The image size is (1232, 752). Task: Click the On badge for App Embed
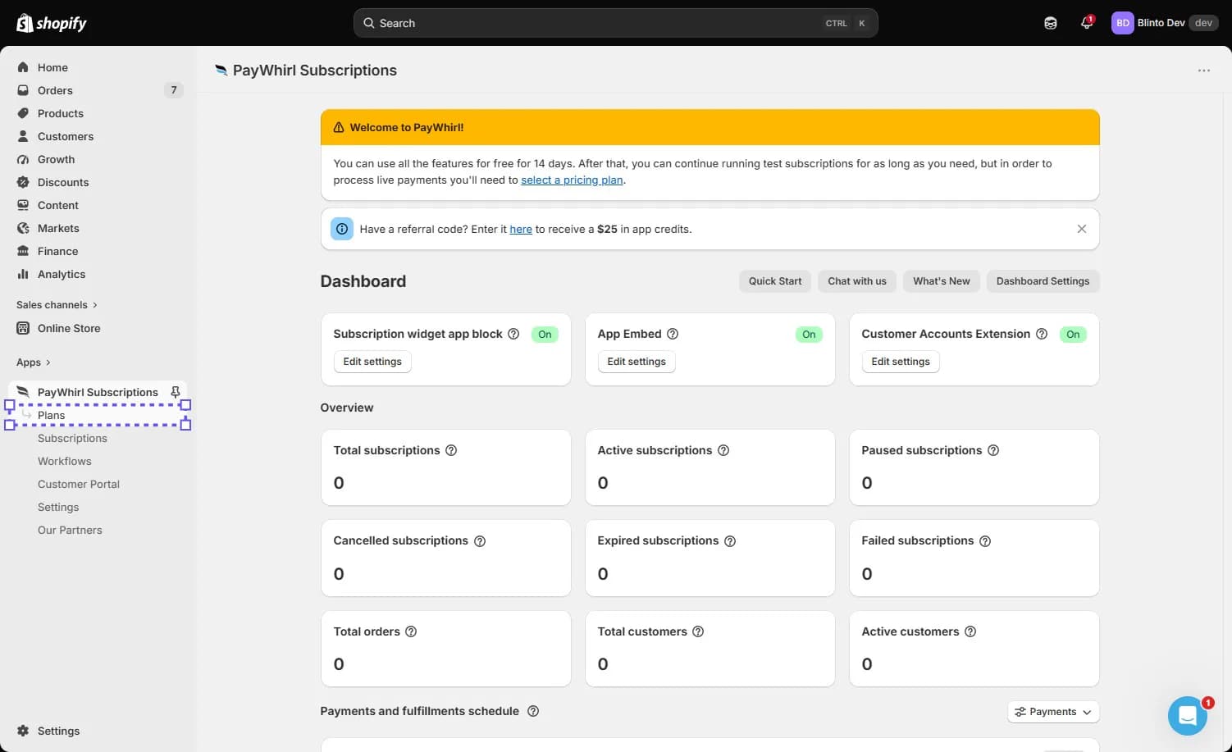pyautogui.click(x=809, y=335)
